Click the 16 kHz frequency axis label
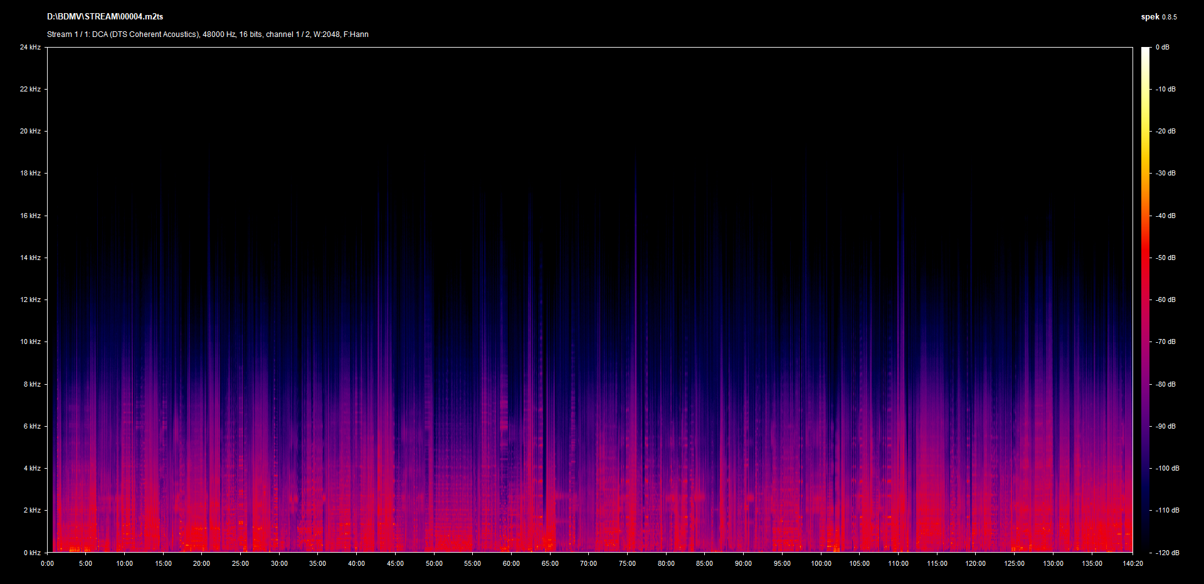Viewport: 1204px width, 584px height. click(x=30, y=216)
